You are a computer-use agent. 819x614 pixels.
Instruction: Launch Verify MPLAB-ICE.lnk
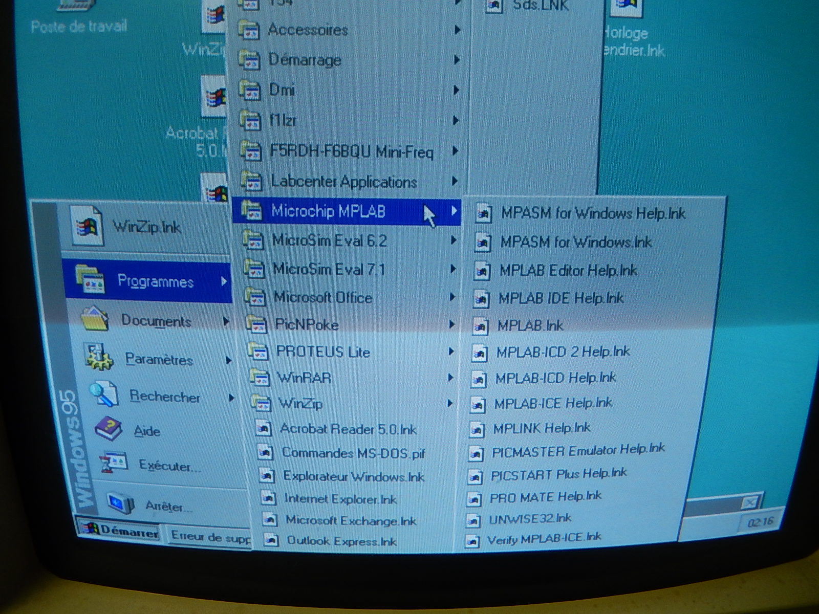coord(546,539)
